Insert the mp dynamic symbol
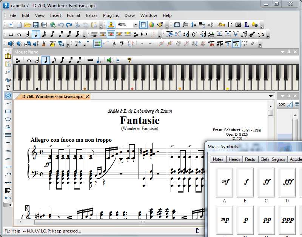Viewport: 302px width, 237px height. coord(225,220)
